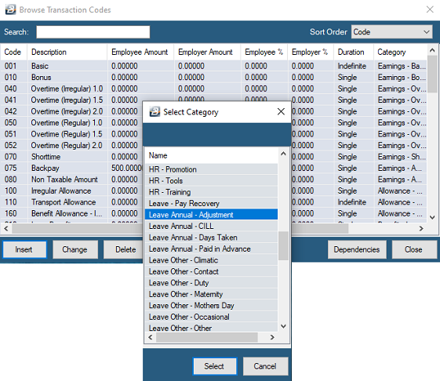Click the Browse Transaction Codes window icon

[11, 10]
